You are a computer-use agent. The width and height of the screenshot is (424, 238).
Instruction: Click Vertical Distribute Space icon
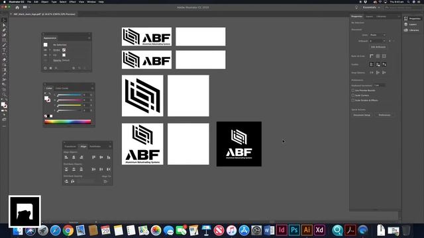66,181
